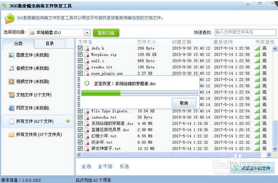
Task: Click version info 1.0.0.1022 text
Action: 21,180
